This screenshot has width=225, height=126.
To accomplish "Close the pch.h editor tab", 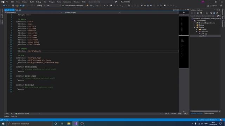I will pyautogui.click(x=13, y=10).
